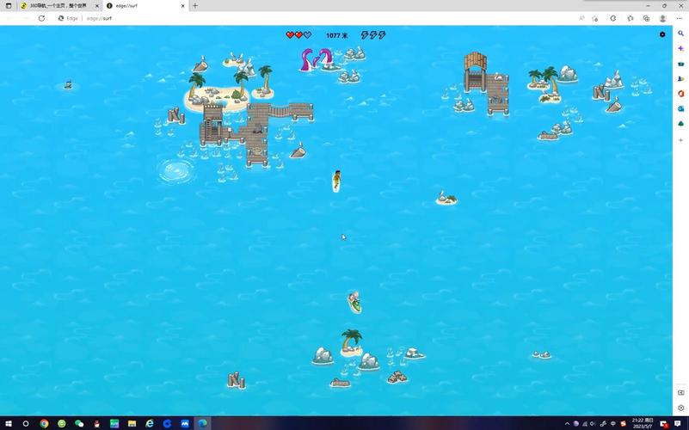Click the whirlpool in the water
The height and width of the screenshot is (430, 689).
click(x=176, y=170)
